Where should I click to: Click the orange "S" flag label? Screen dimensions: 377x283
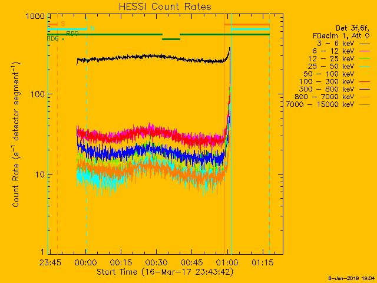(x=63, y=24)
